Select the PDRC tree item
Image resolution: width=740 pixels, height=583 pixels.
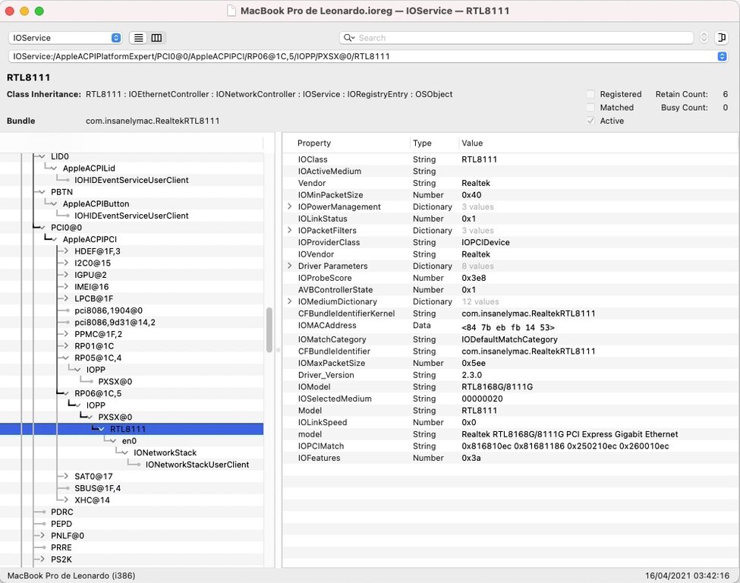(x=61, y=512)
